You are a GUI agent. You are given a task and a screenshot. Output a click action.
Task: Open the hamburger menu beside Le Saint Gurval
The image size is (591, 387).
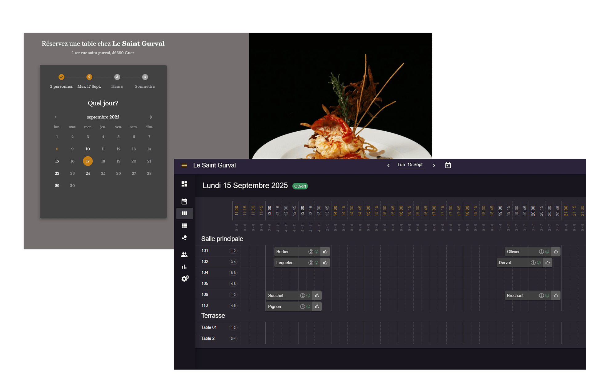point(184,166)
